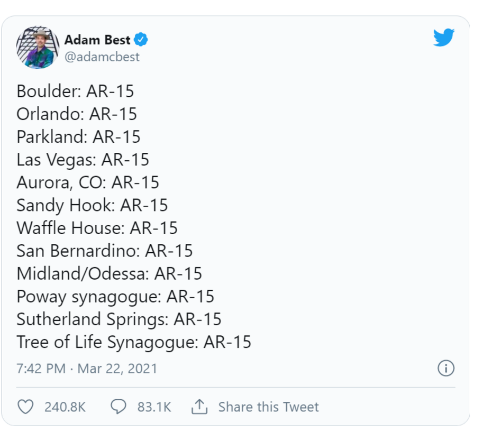The width and height of the screenshot is (492, 441).
Task: Open the @adamcbest handle link
Action: pyautogui.click(x=102, y=57)
